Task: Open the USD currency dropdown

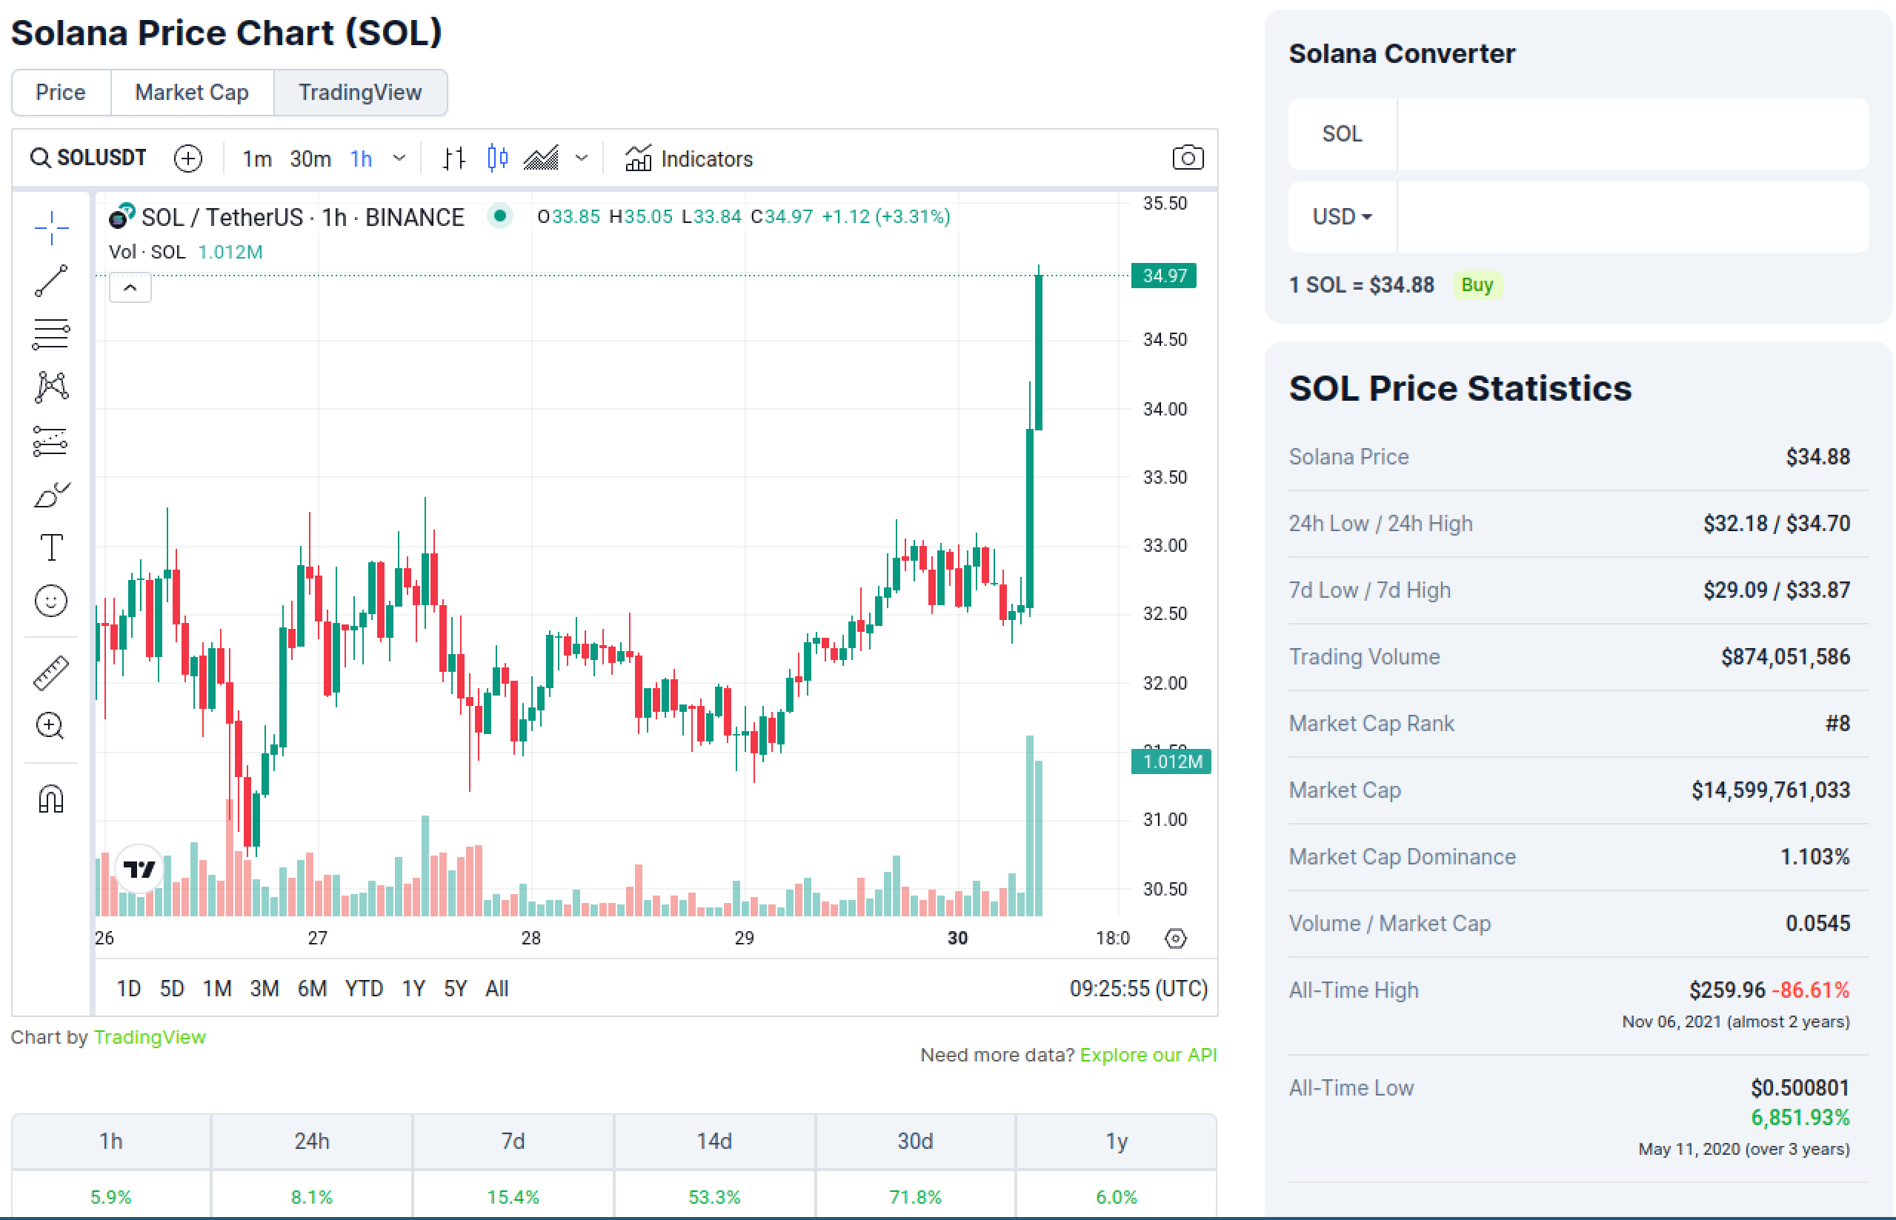Action: tap(1341, 217)
